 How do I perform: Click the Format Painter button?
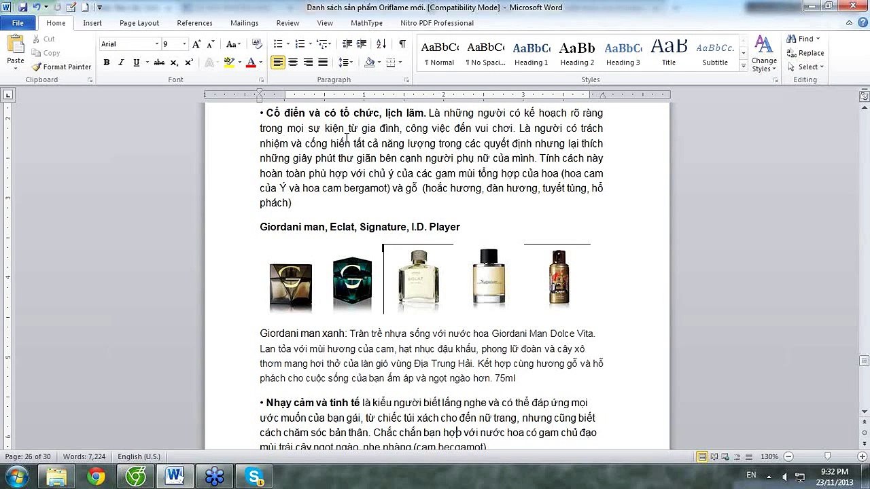tap(61, 67)
